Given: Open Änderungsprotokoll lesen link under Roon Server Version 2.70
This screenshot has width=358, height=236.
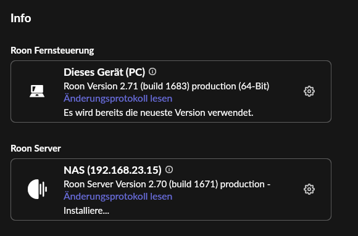Looking at the screenshot, I should click(x=118, y=197).
